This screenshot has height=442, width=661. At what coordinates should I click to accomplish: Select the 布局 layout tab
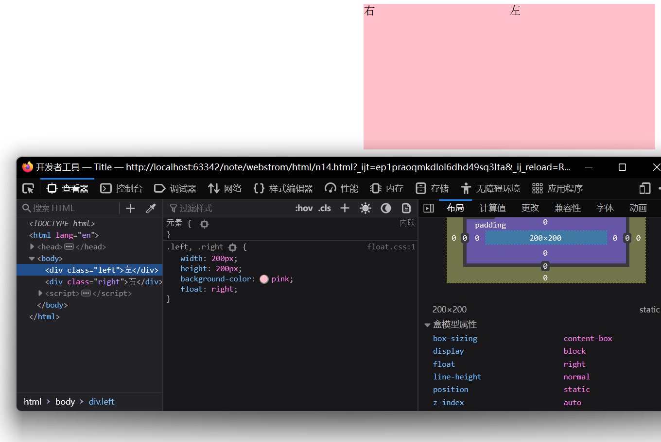click(455, 208)
